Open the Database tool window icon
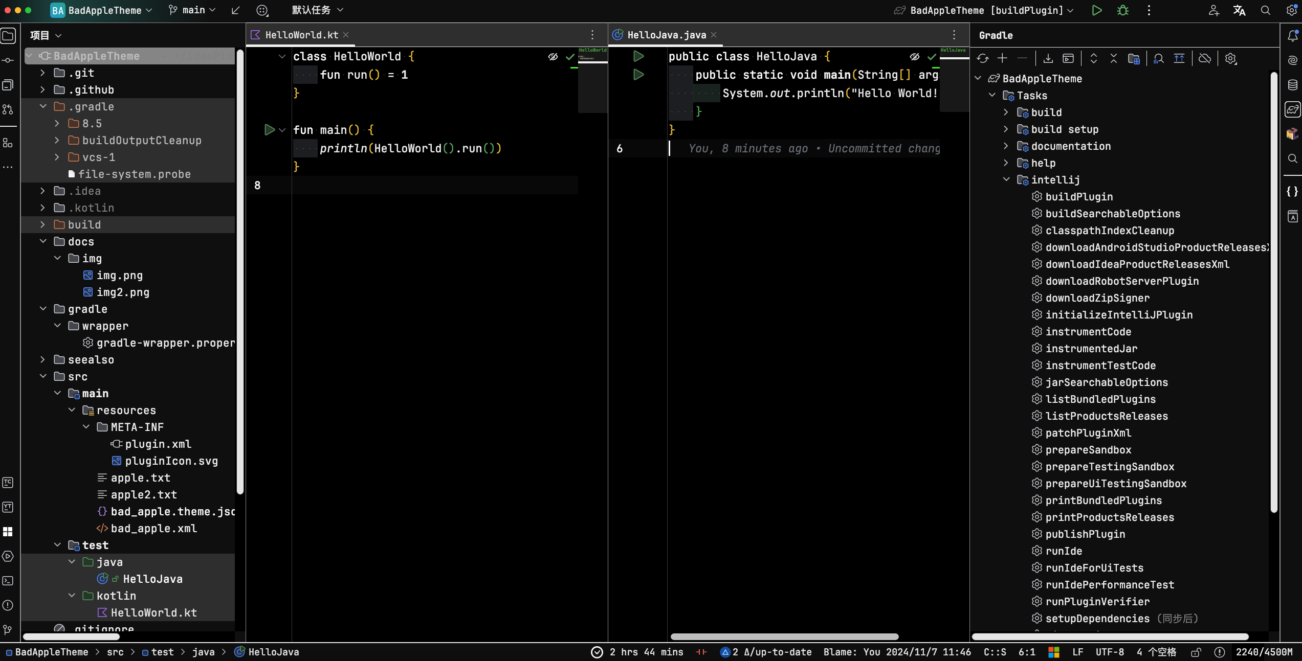Screen dimensions: 1302x661 coord(1293,85)
